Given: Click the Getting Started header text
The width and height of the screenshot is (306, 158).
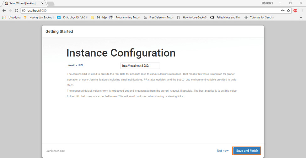Looking at the screenshot, I should (59, 31).
